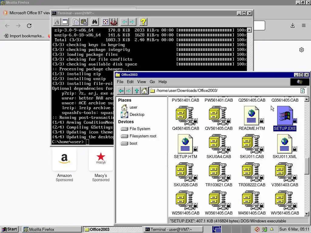Click the Copy icon in Terminal toolbar
The width and height of the screenshot is (311, 233).
pos(76,22)
